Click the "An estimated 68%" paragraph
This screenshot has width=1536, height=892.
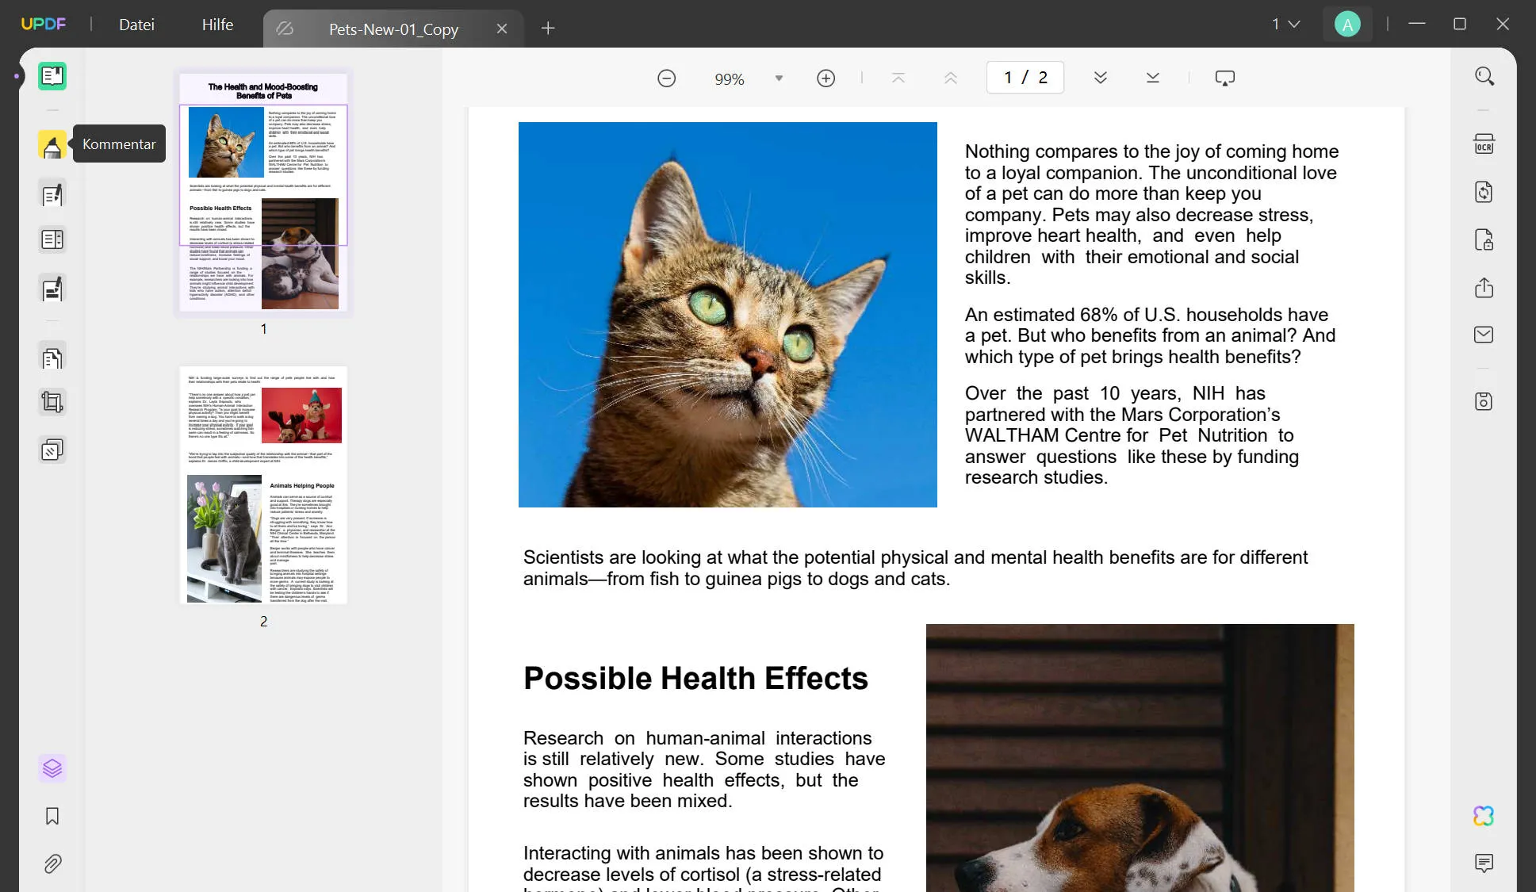pos(1150,335)
